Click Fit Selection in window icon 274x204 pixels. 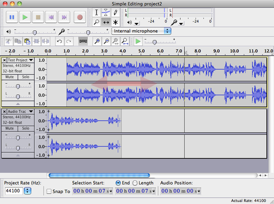click(116, 41)
